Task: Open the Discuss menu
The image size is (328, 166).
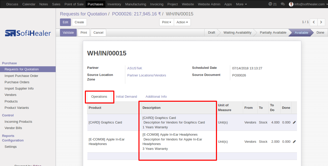Action: tap(12, 4)
